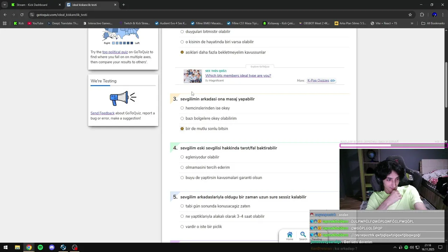This screenshot has width=448, height=252.
Task: Open the All Bookmarks folder
Action: [x=433, y=23]
